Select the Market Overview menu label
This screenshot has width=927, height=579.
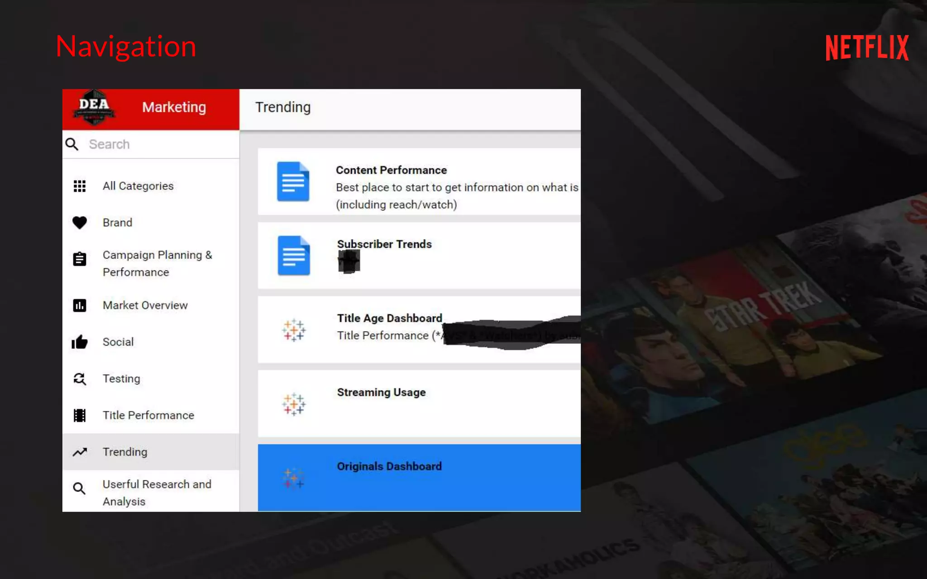coord(145,305)
